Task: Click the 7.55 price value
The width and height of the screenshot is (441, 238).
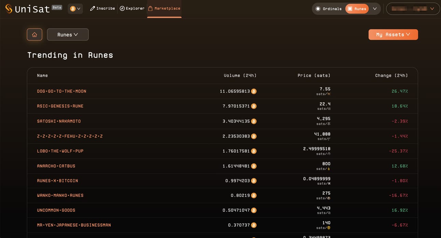Action: (x=325, y=89)
